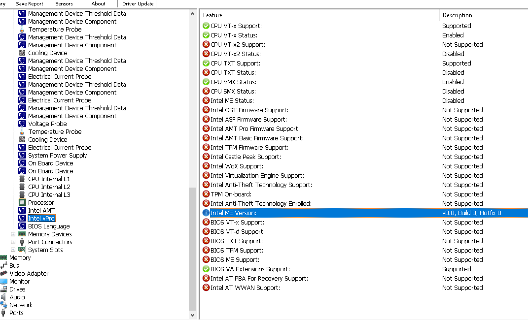Click the Memory category icon
This screenshot has height=320, width=528.
(4, 257)
